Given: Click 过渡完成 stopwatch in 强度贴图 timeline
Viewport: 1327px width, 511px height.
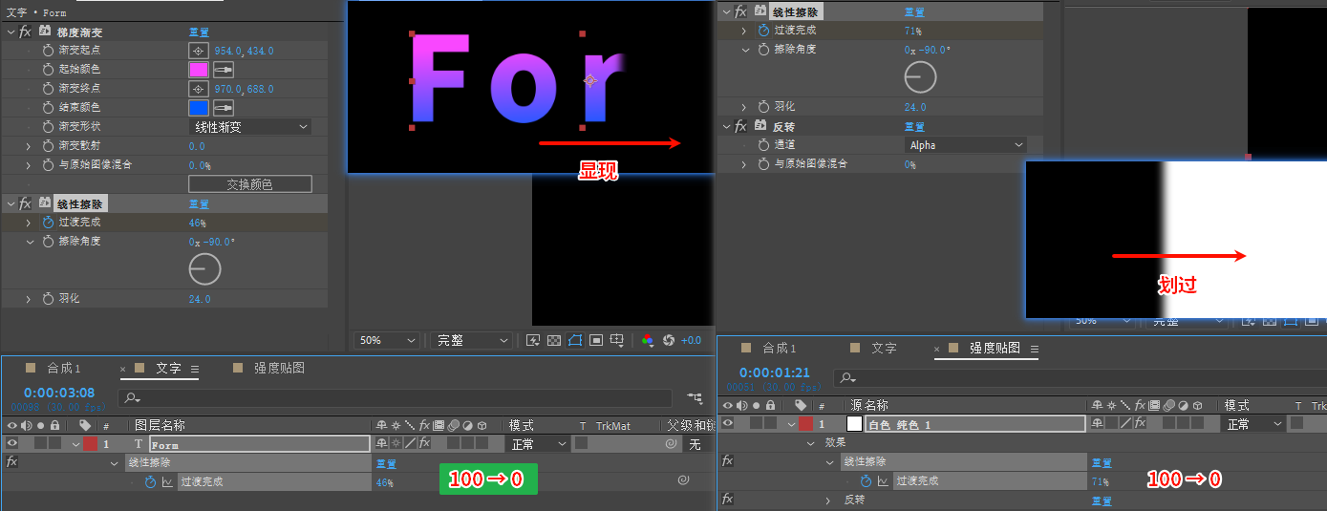Looking at the screenshot, I should click(x=866, y=481).
